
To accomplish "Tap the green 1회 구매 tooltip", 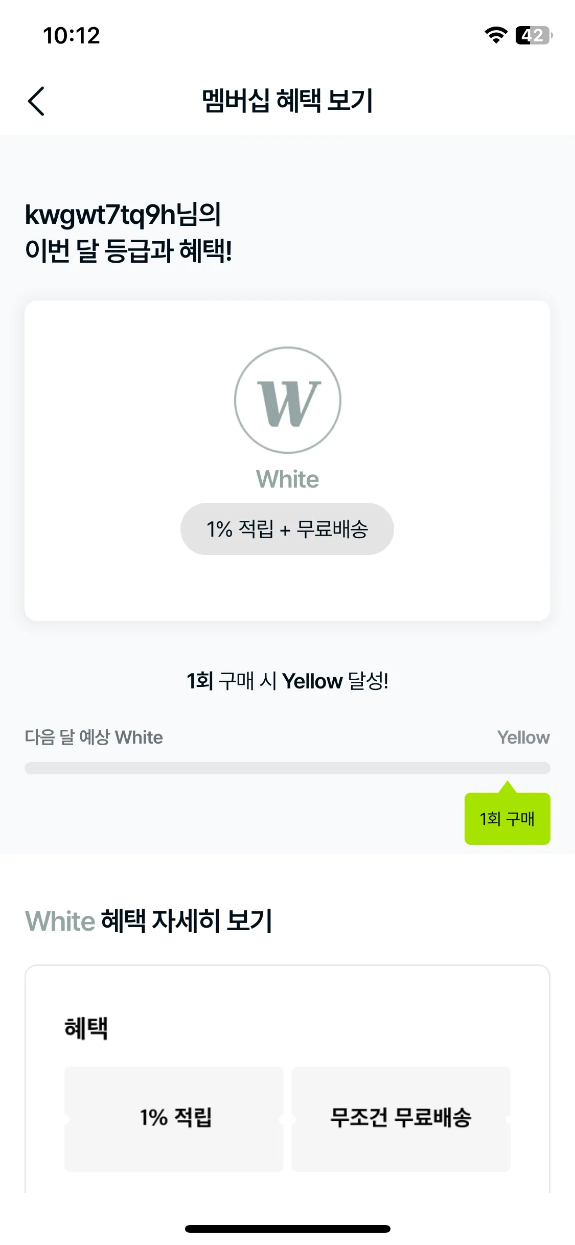I will tap(508, 818).
